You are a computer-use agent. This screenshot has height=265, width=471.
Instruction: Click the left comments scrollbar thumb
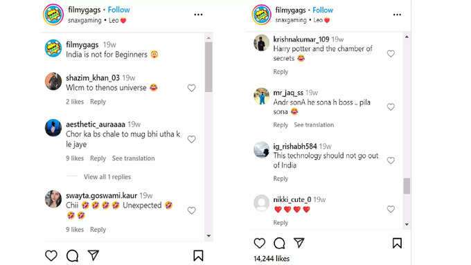click(208, 66)
